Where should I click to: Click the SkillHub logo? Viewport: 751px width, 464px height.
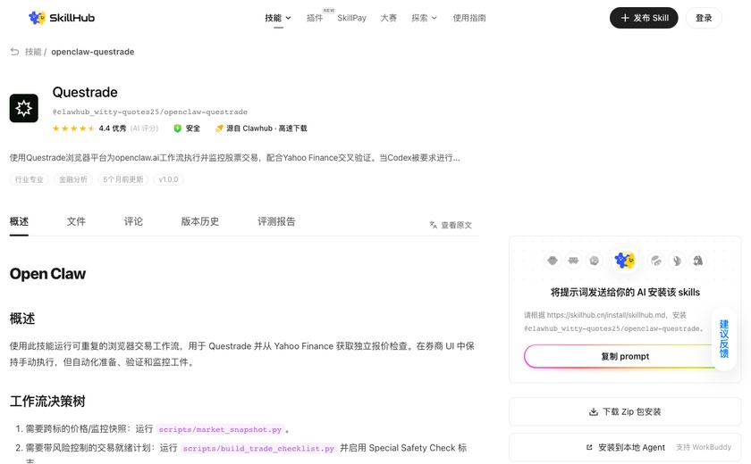tap(62, 18)
